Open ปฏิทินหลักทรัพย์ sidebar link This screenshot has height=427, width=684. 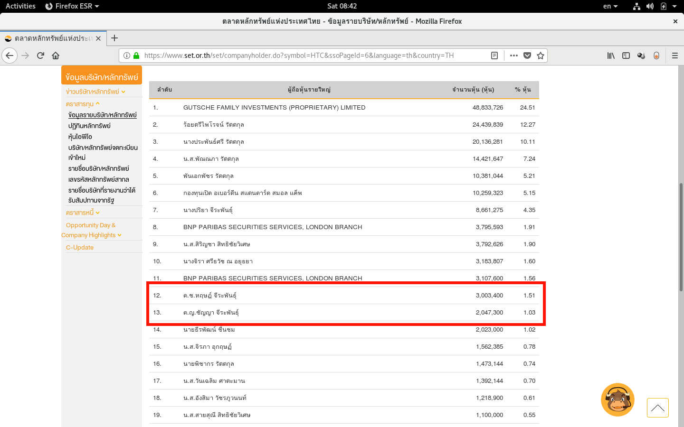click(x=89, y=126)
